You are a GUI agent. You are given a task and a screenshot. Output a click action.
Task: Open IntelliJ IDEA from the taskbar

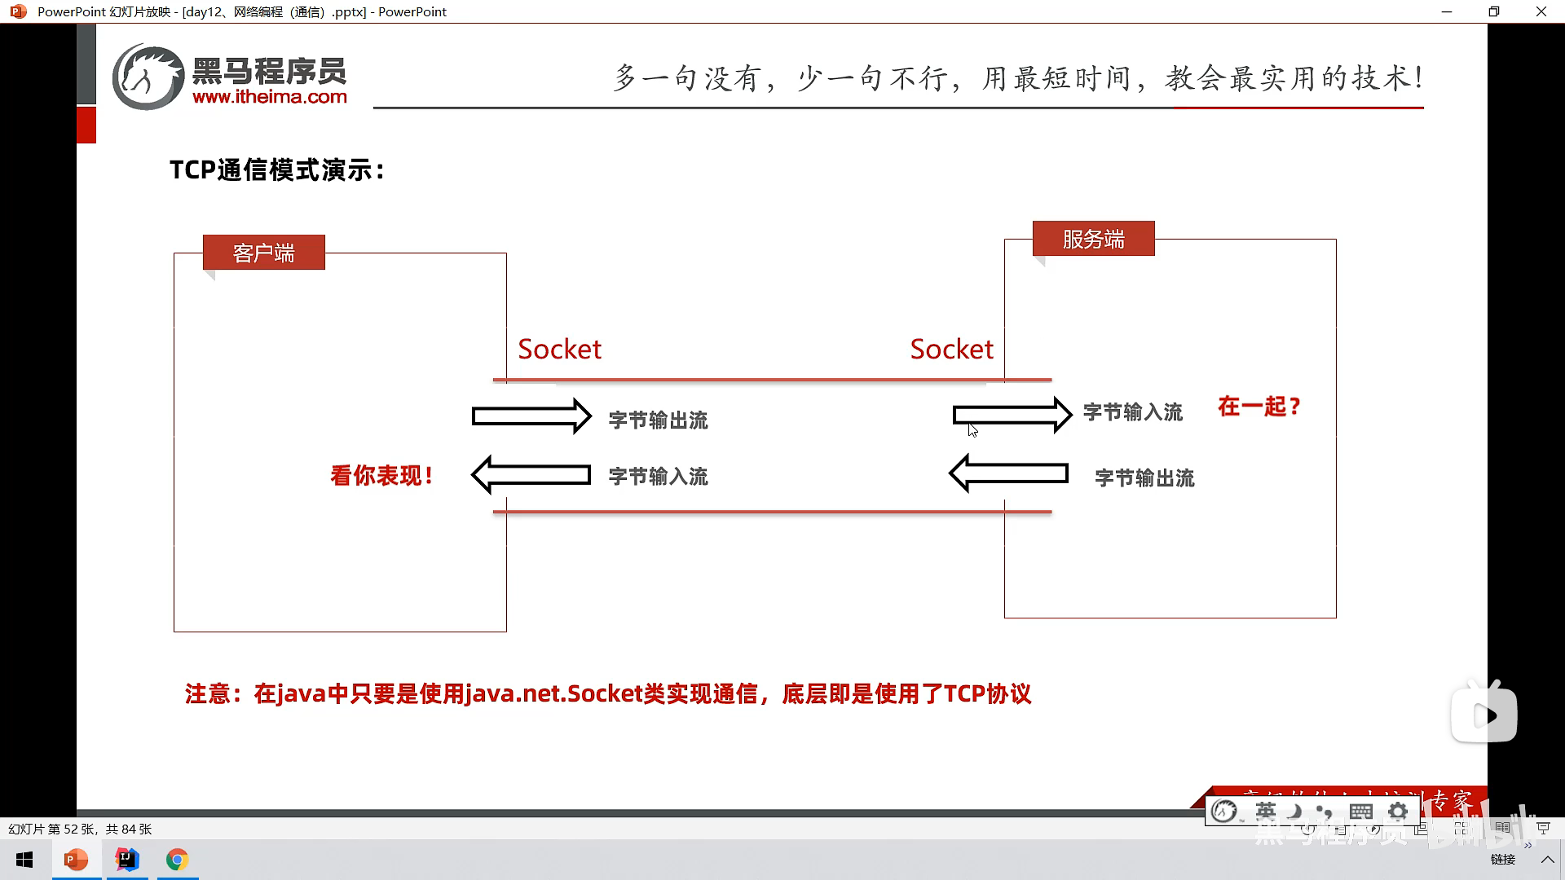tap(127, 860)
